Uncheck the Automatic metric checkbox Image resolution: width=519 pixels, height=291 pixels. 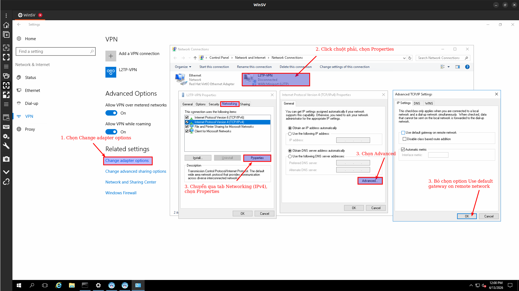click(x=403, y=150)
